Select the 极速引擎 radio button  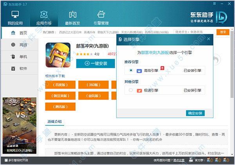131,90
